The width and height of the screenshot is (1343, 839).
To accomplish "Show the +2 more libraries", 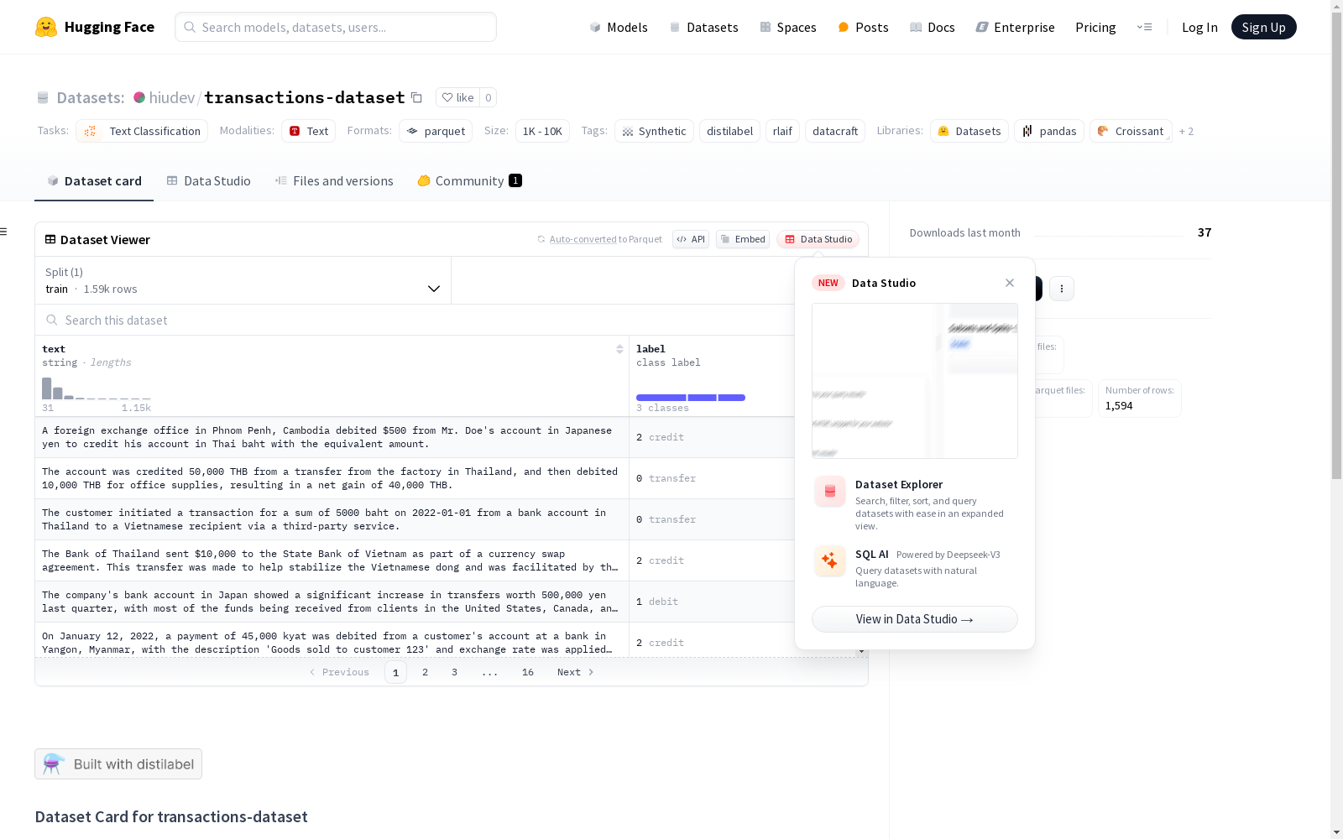I will pyautogui.click(x=1186, y=131).
